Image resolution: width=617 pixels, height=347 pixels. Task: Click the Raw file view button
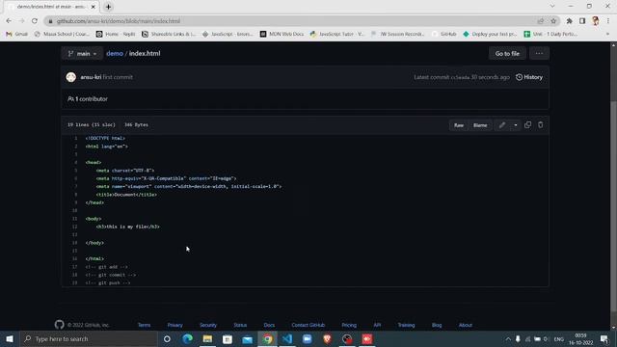pos(459,125)
